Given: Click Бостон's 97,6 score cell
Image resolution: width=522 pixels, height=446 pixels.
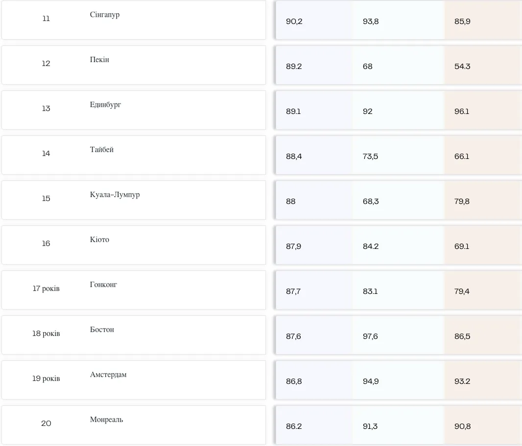Looking at the screenshot, I should click(370, 336).
